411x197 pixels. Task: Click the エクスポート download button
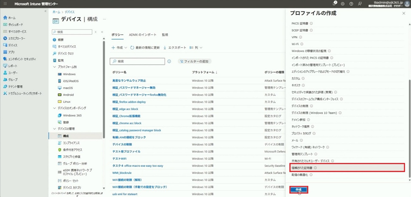click(174, 48)
